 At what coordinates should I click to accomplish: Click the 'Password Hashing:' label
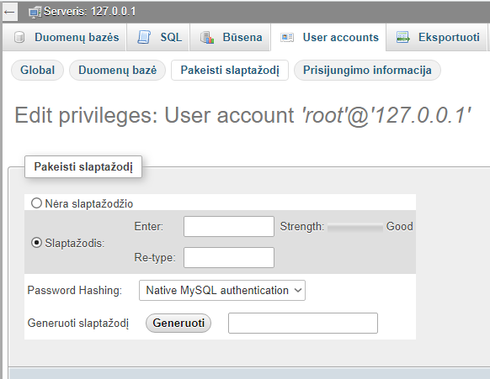coord(74,291)
